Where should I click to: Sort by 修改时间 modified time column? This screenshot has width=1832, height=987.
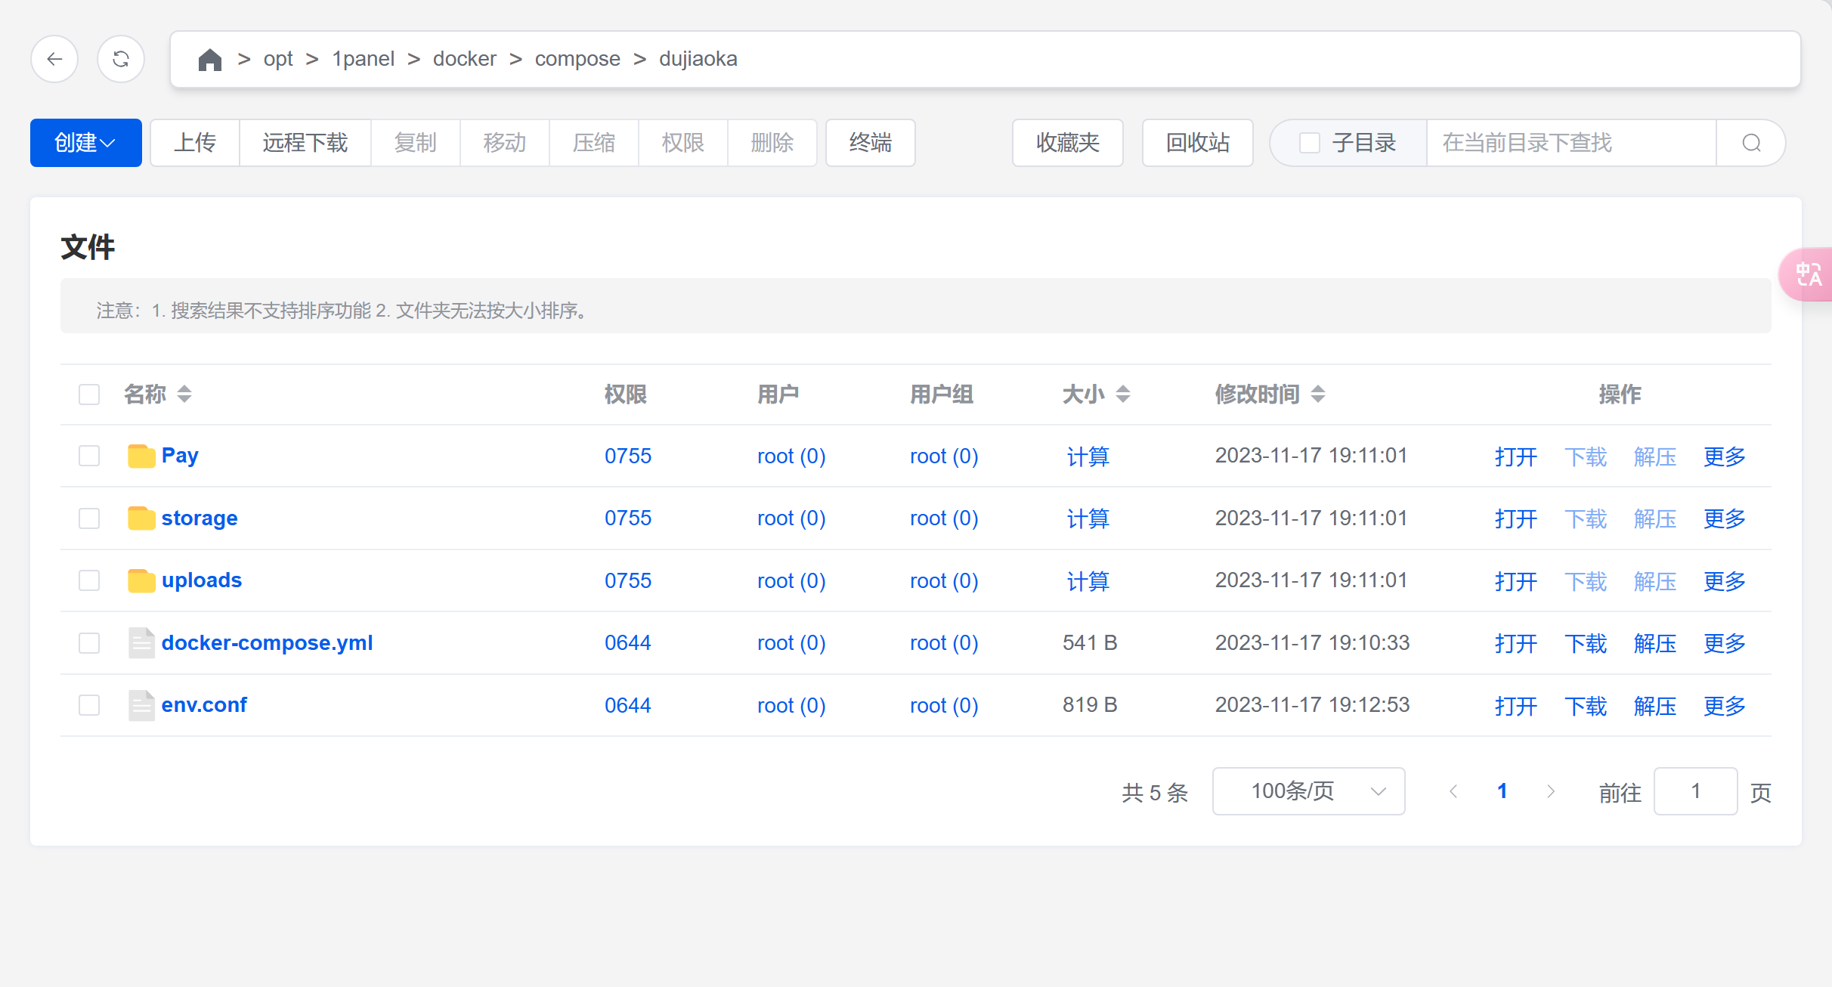tap(1318, 394)
